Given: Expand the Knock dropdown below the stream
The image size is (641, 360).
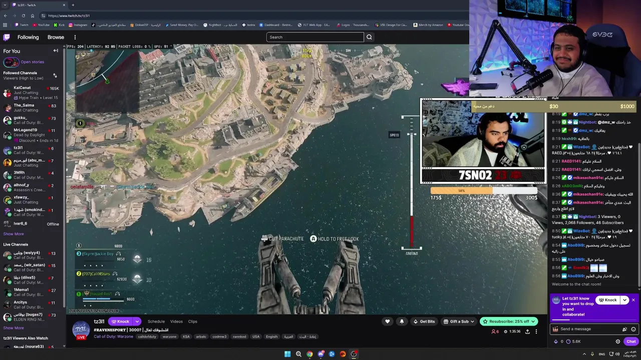Looking at the screenshot, I should point(137,321).
